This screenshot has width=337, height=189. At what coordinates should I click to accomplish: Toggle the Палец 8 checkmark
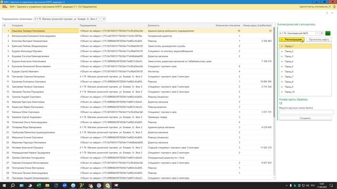[282, 82]
